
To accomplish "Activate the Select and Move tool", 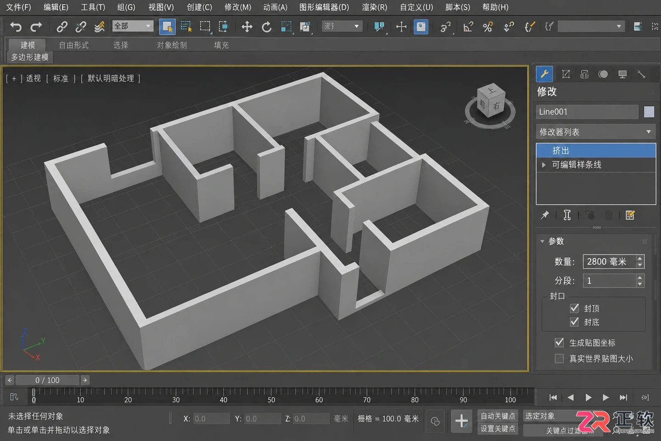I will point(247,27).
